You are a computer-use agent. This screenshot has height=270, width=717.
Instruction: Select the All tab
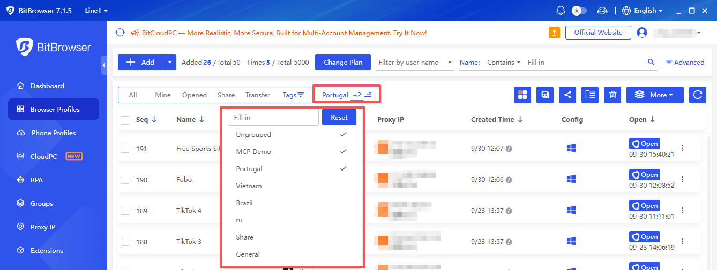(x=133, y=95)
